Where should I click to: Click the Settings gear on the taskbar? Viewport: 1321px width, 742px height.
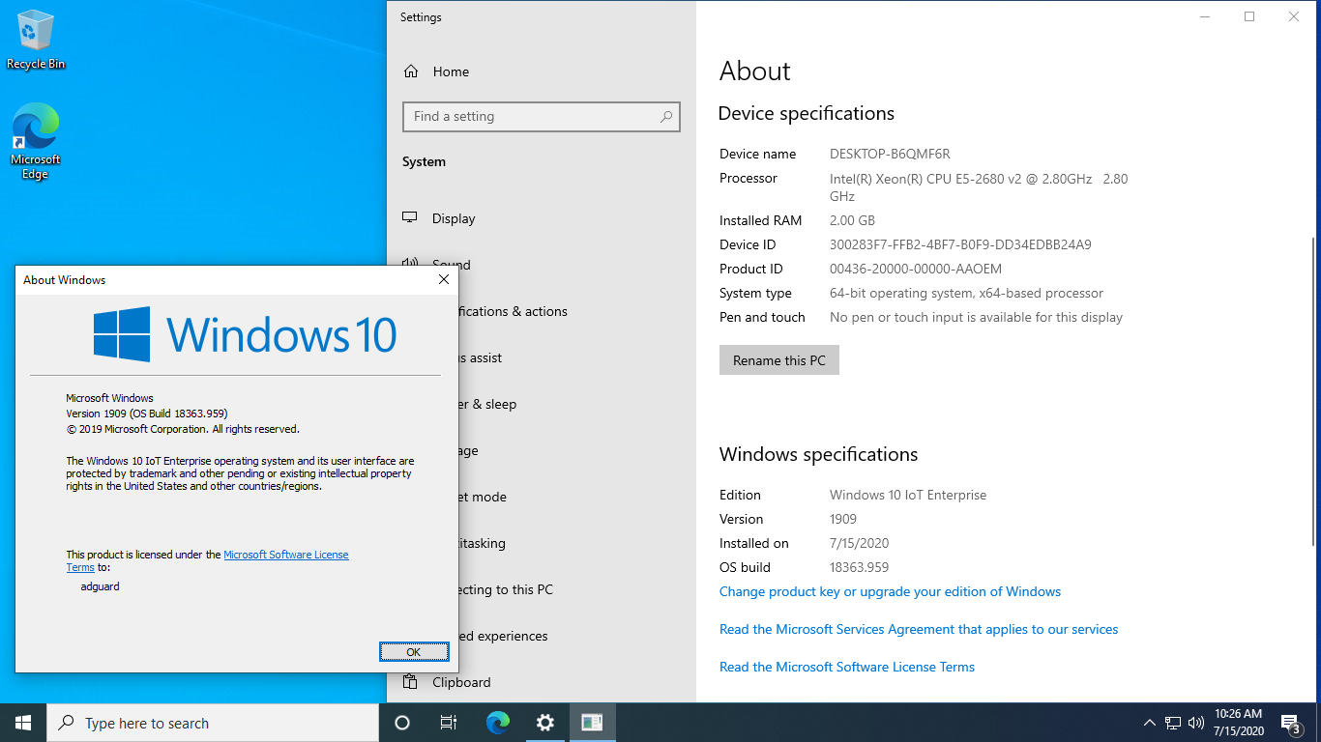(x=545, y=723)
